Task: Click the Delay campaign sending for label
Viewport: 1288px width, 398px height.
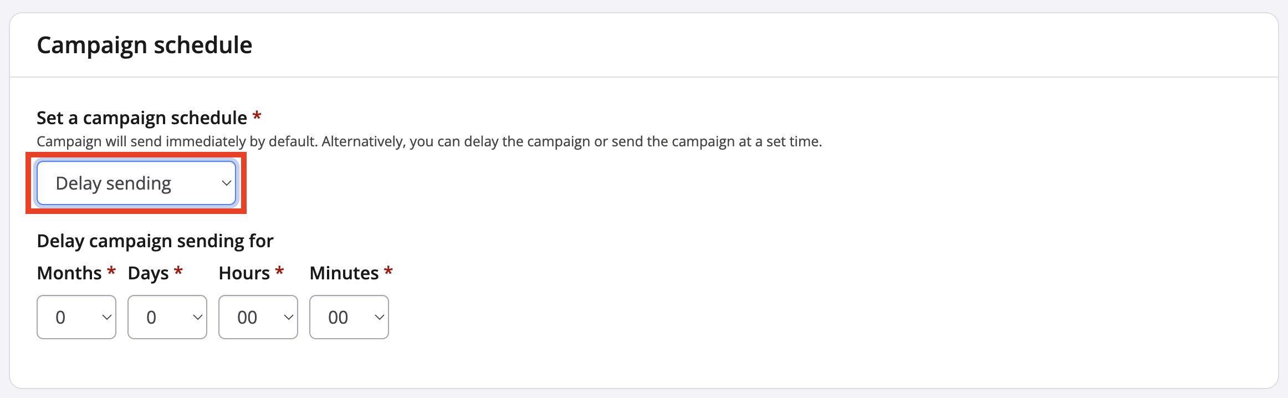Action: pyautogui.click(x=155, y=241)
